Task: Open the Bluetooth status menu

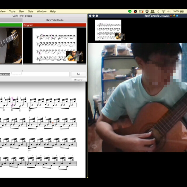Action: (158, 11)
